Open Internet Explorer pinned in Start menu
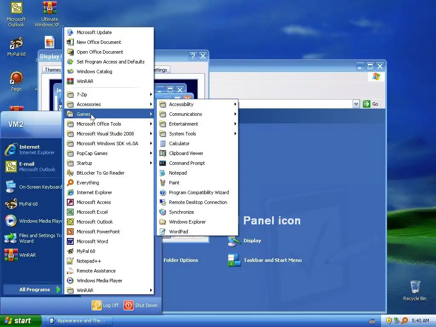Image resolution: width=436 pixels, height=327 pixels. 32,149
